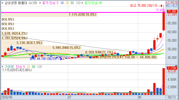Select the volume 120 average label
179x100 pixels.
point(40,67)
